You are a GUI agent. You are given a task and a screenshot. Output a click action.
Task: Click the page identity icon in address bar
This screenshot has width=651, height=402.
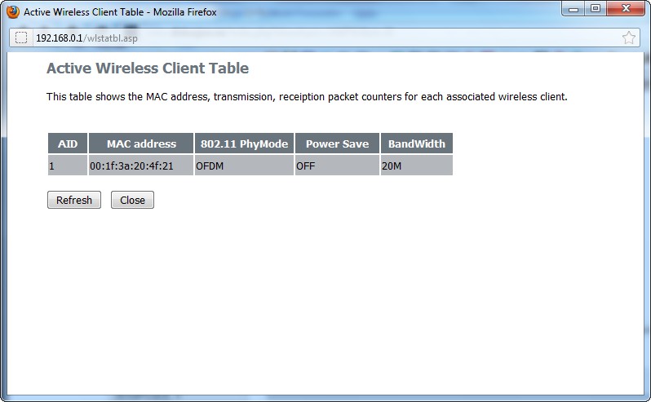tap(21, 38)
